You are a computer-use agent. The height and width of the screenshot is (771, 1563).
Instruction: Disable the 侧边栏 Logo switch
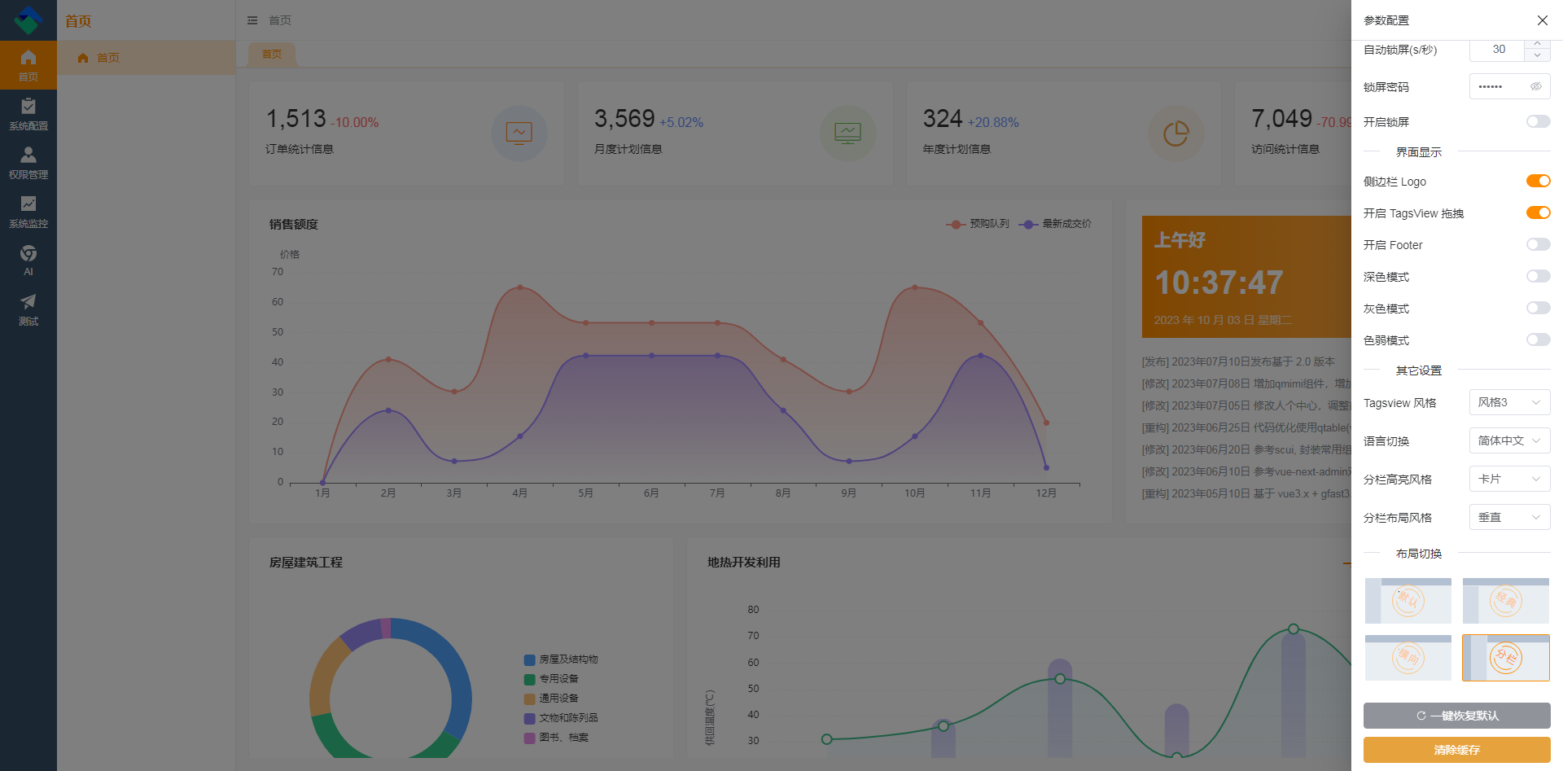pos(1538,181)
